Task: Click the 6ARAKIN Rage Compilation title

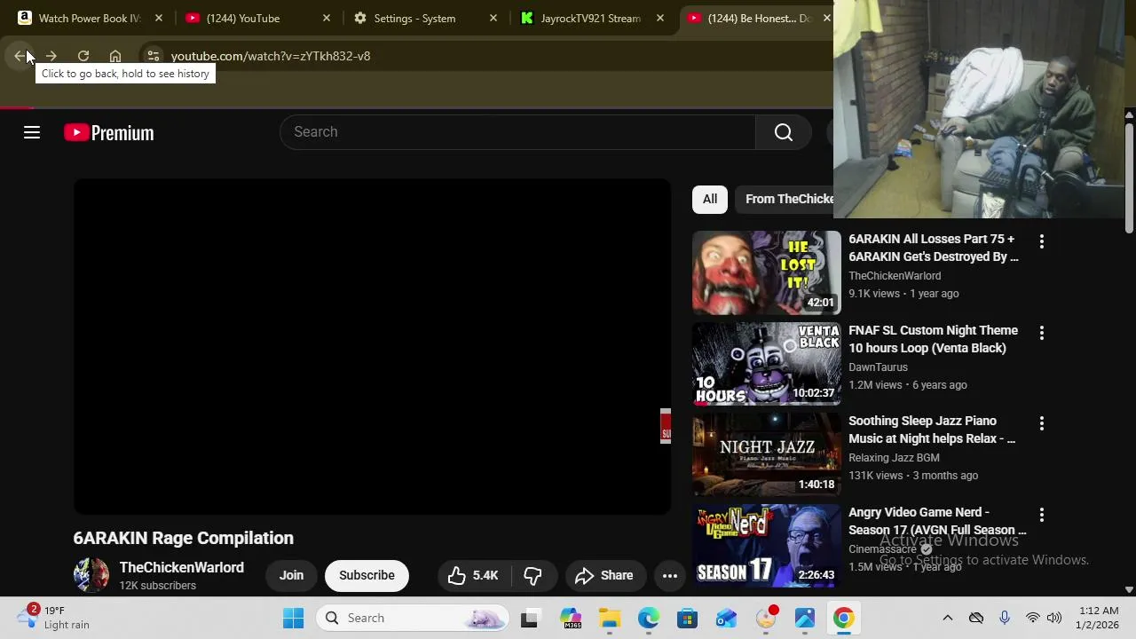Action: pyautogui.click(x=183, y=538)
